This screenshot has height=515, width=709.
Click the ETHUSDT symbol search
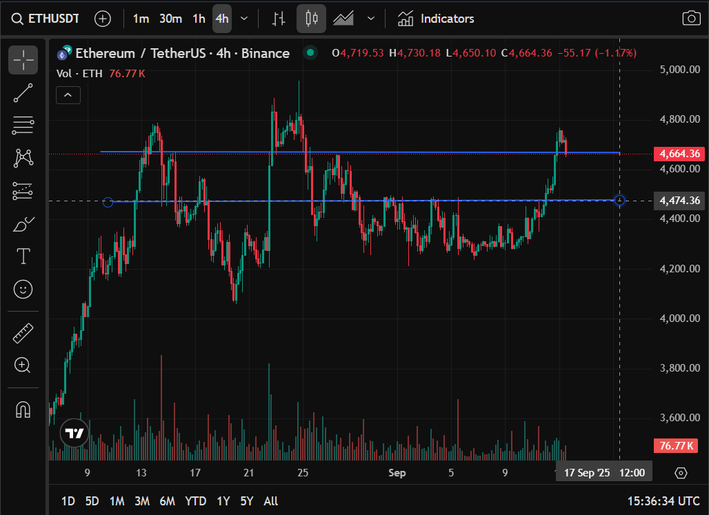pos(46,19)
